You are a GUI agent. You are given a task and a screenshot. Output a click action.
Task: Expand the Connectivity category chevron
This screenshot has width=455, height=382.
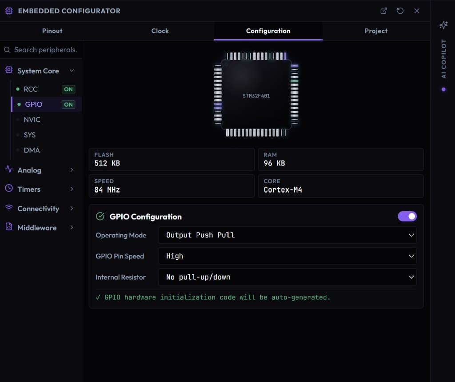72,208
